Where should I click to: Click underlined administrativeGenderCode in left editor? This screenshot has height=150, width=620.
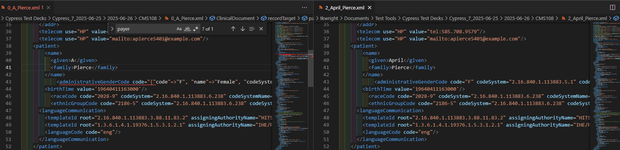tap(94, 82)
